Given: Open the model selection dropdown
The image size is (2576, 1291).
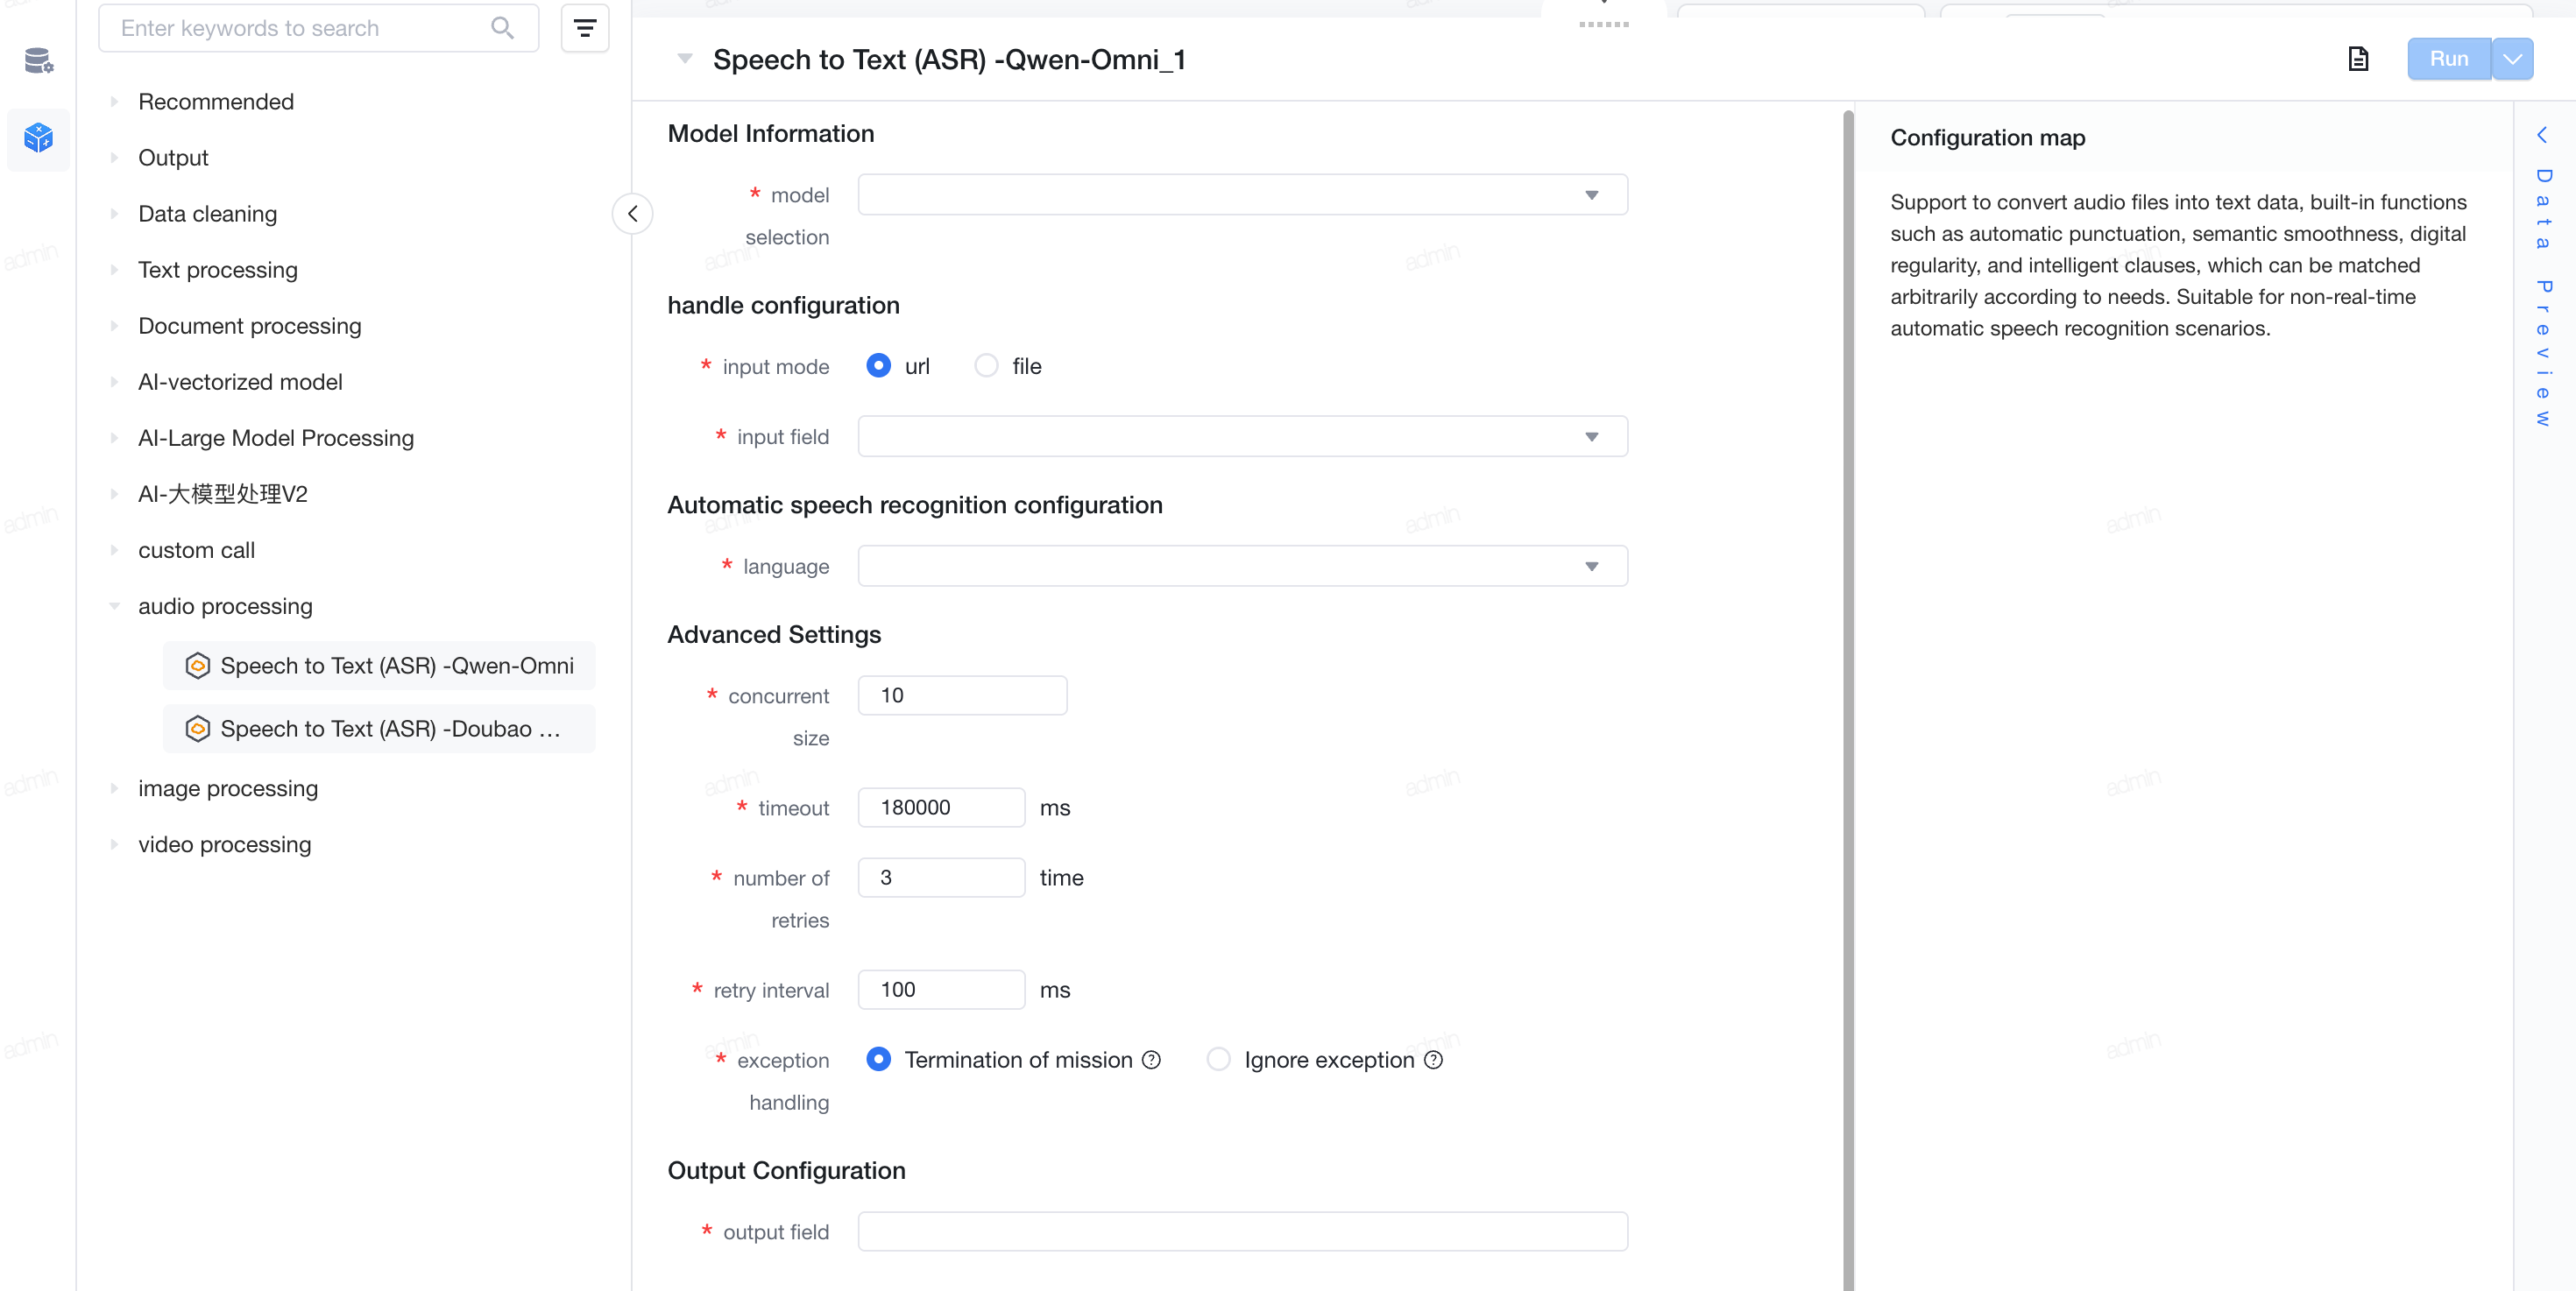Looking at the screenshot, I should (x=1243, y=194).
